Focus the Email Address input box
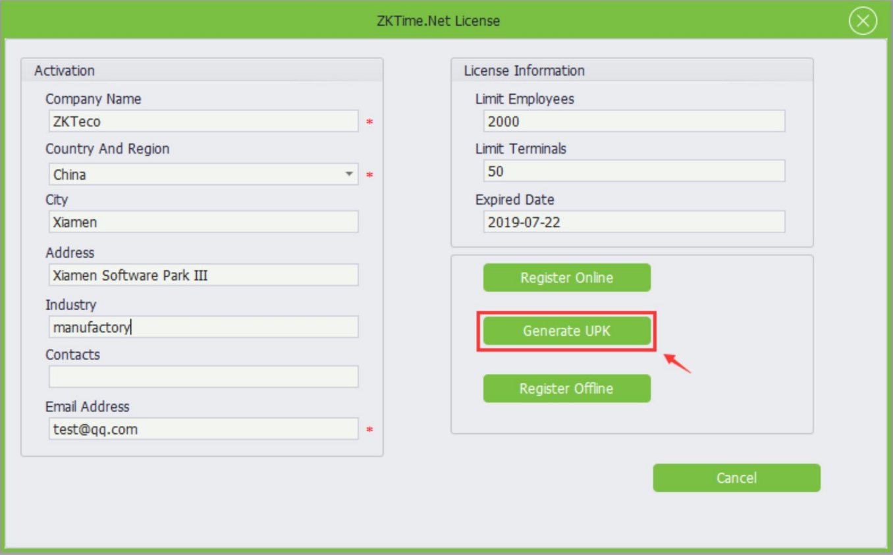Screen dimensions: 893x555 pyautogui.click(x=203, y=429)
